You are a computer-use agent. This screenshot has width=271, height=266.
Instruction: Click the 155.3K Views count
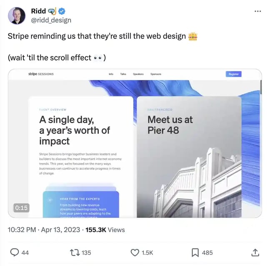click(x=105, y=230)
